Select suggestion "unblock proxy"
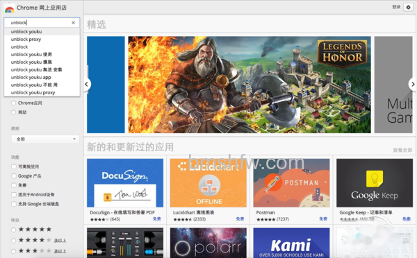The image size is (417, 258). click(x=42, y=40)
